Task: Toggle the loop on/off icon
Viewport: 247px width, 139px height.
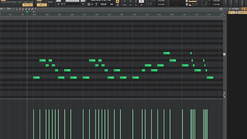Action: 150,4
